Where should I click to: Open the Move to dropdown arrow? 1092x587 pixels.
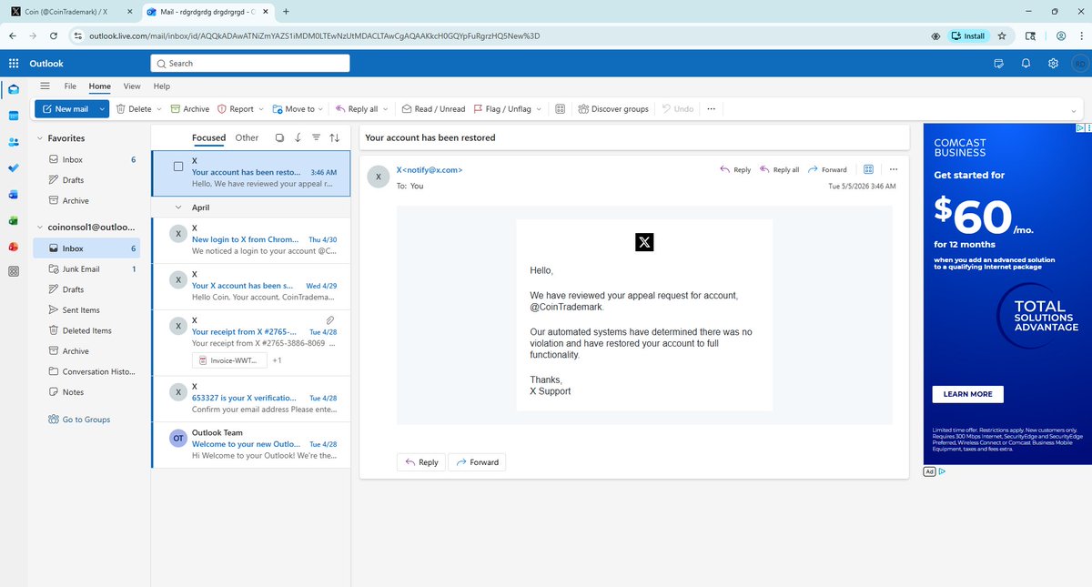322,109
